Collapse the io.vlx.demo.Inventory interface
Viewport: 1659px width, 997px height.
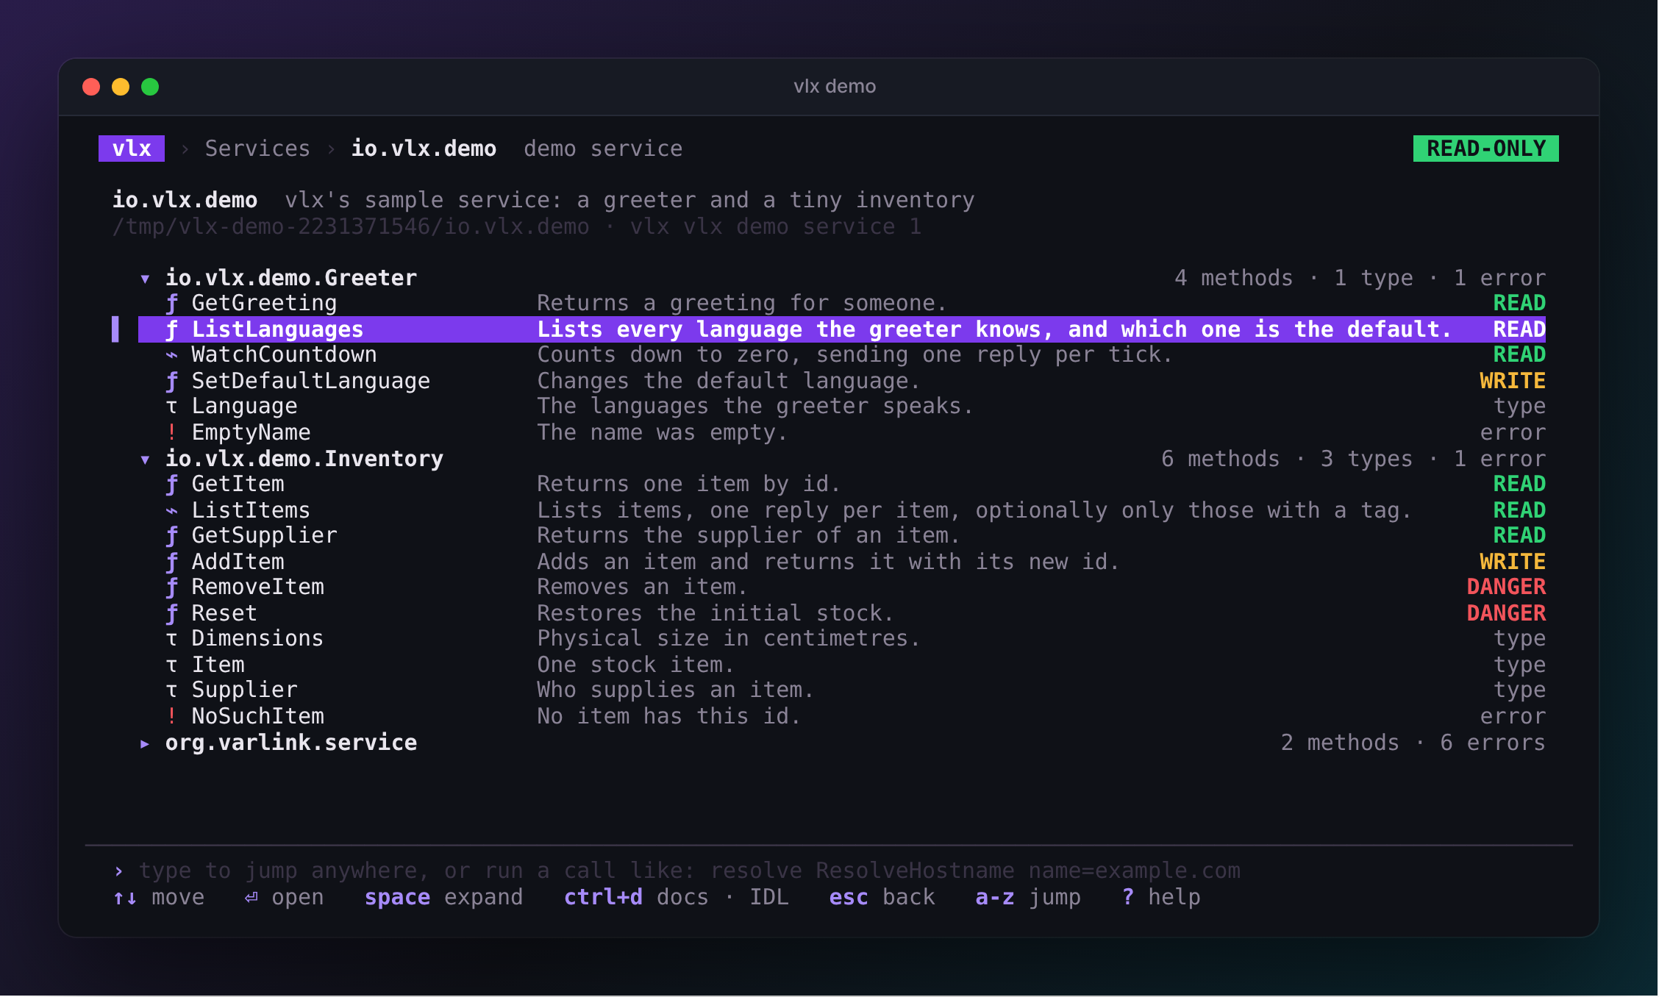145,460
